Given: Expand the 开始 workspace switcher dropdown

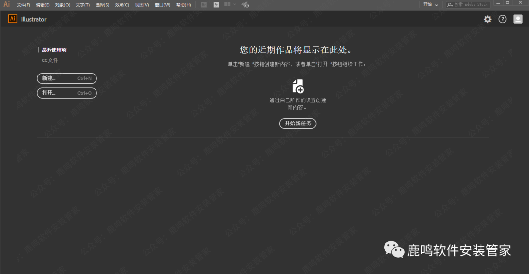Looking at the screenshot, I should pyautogui.click(x=431, y=5).
